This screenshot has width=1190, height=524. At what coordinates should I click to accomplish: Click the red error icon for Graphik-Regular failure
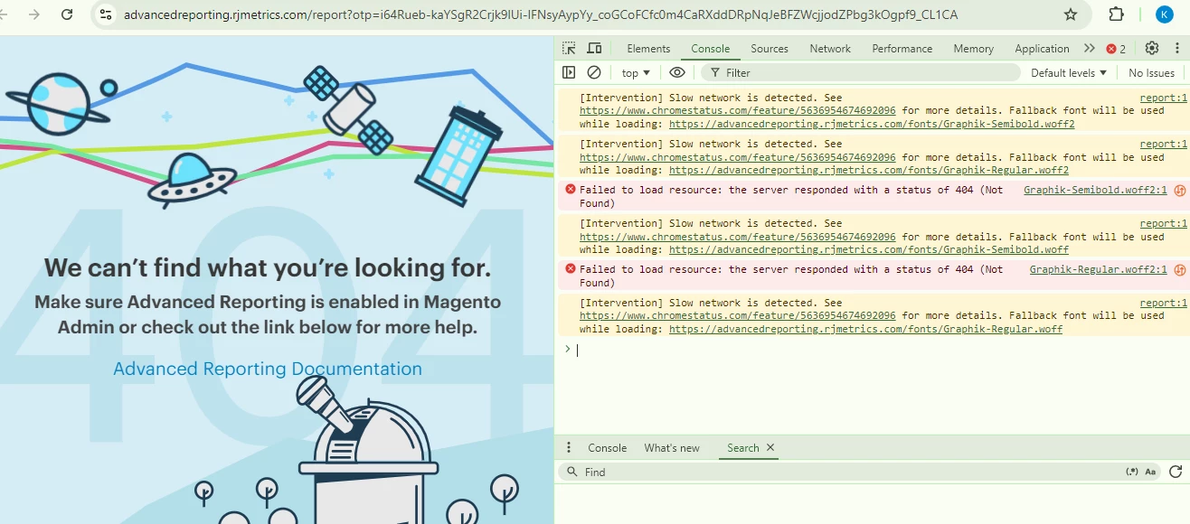(x=570, y=269)
